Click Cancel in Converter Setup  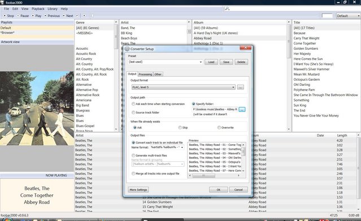pos(238,190)
